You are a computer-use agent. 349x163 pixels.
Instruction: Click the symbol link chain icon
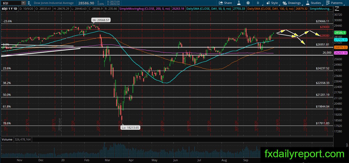tap(29, 3)
